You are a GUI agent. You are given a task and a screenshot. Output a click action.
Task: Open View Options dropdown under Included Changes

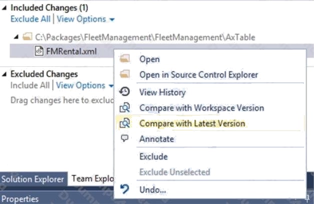86,19
